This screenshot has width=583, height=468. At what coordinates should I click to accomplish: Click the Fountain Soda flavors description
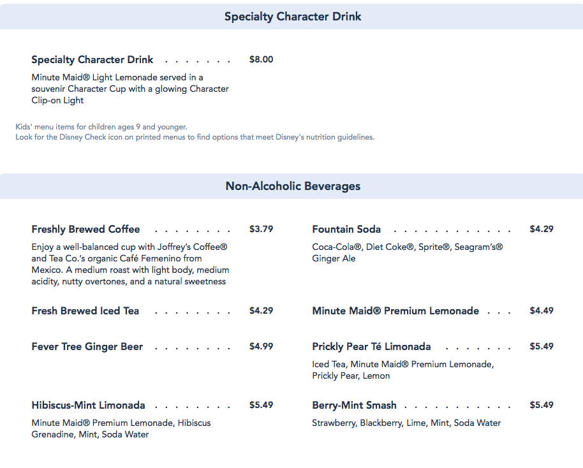407,252
